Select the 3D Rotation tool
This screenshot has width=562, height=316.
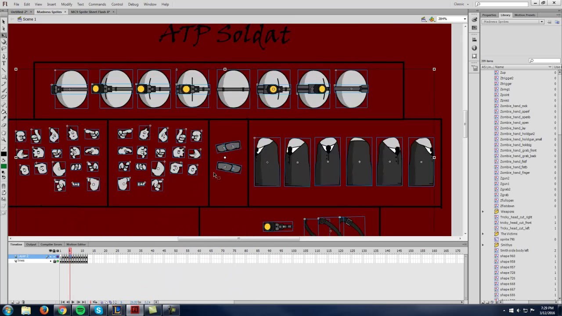5,42
